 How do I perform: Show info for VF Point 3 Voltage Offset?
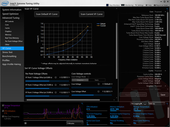56,93
